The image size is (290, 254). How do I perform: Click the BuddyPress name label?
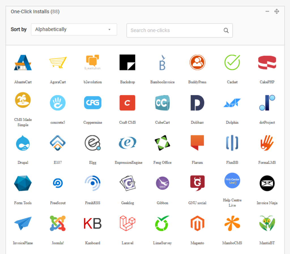[x=197, y=82]
